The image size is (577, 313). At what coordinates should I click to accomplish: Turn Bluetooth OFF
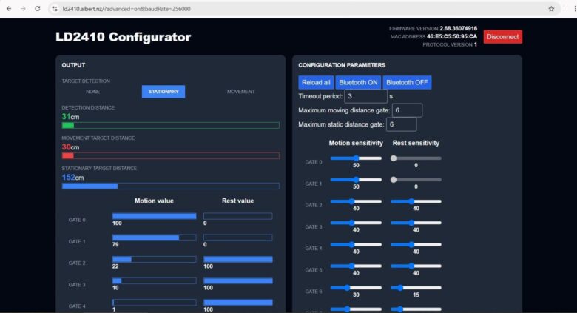click(407, 82)
